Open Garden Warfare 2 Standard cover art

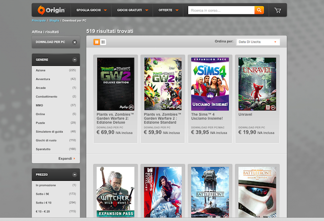[163, 84]
